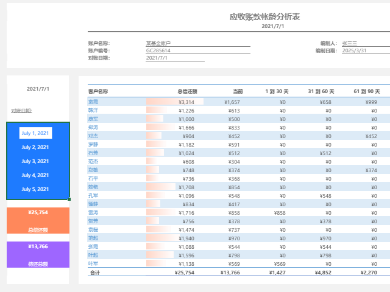This screenshot has height=292, width=390.
Task: Open customer link 韩洋
Action: [93, 110]
